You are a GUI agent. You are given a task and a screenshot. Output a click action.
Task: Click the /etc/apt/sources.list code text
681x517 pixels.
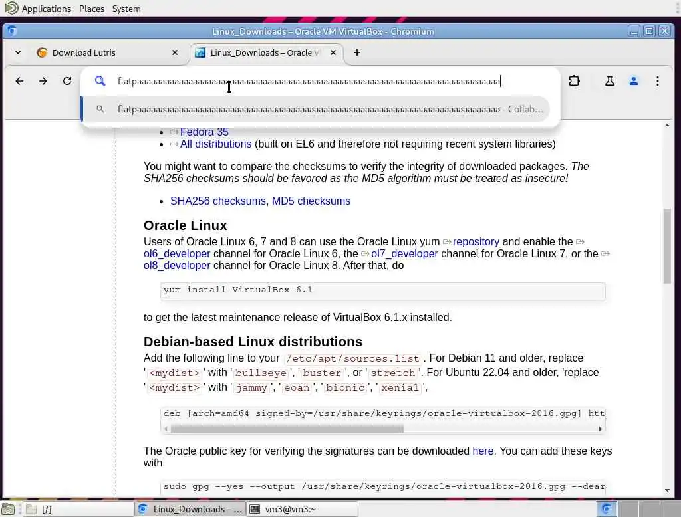(352, 359)
